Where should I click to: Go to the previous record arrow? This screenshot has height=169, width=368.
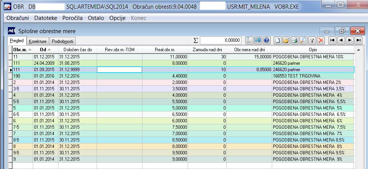coord(341,40)
